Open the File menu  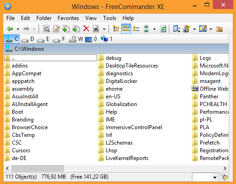10,18
